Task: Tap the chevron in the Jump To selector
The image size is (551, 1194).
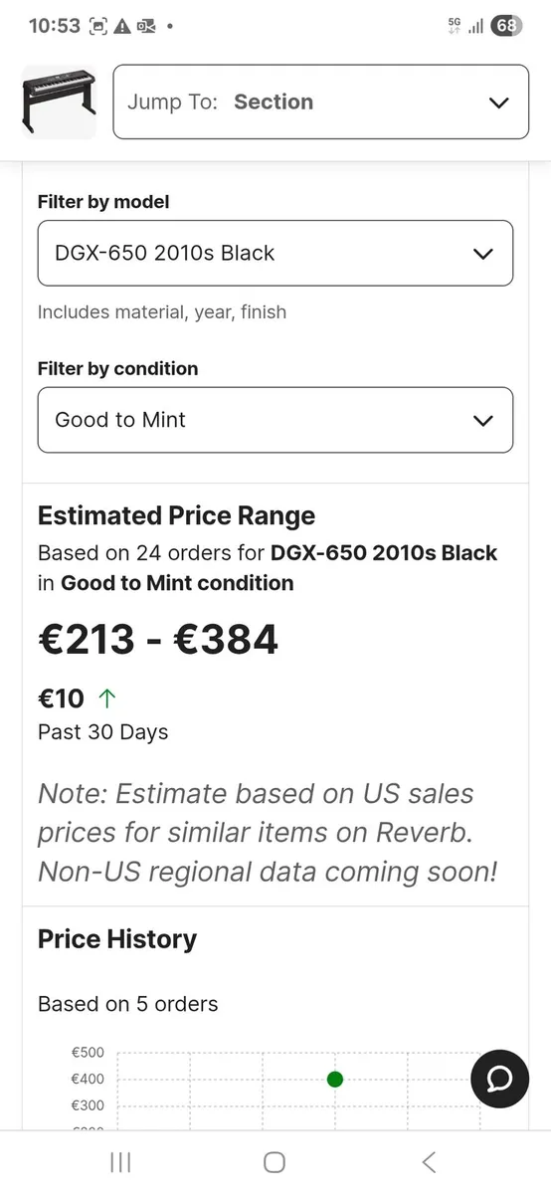Action: coord(499,102)
